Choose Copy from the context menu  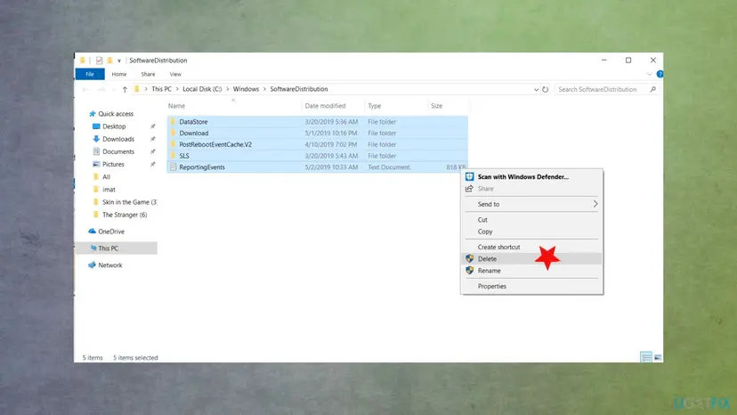(531, 232)
